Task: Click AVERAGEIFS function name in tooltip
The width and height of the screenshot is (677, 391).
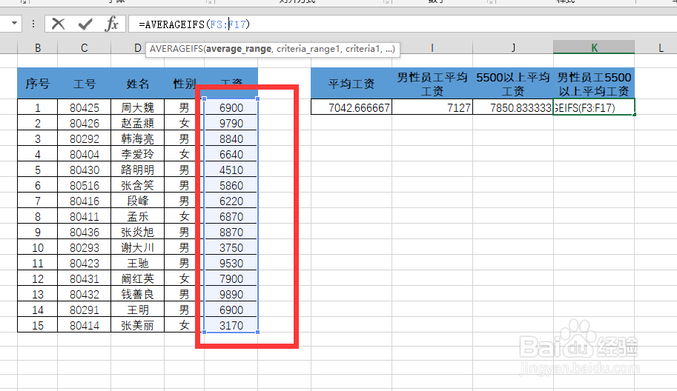Action: 176,49
